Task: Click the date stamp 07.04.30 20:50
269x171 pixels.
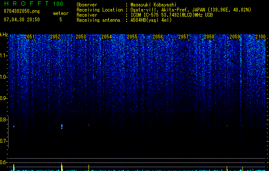Action: click(x=22, y=20)
